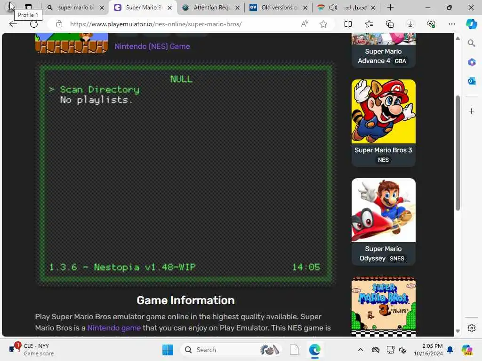Open the Favorites list icon

(x=369, y=24)
